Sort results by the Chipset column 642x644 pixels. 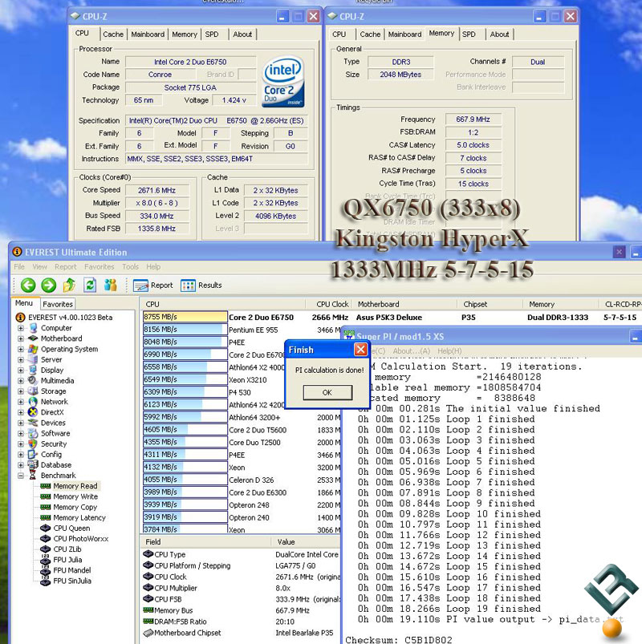(x=489, y=304)
